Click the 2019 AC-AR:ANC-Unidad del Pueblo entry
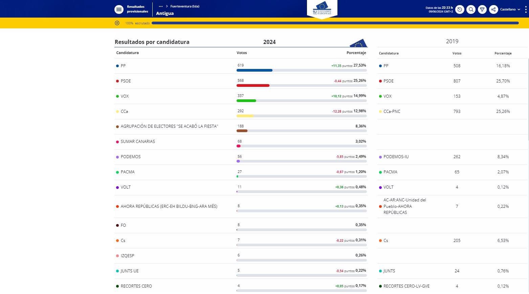529x294 pixels. [405, 206]
